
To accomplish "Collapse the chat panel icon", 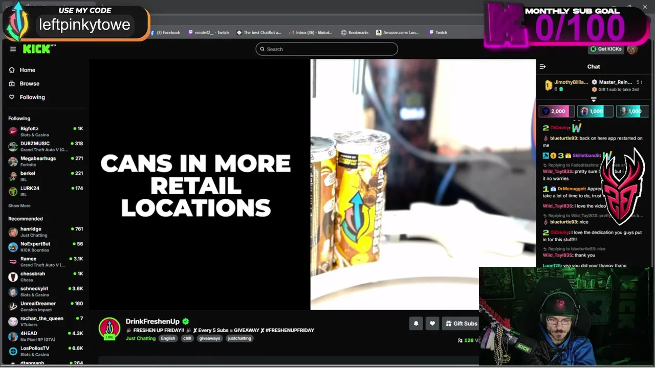I will [543, 66].
